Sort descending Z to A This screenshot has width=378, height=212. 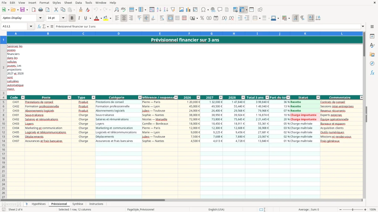[x=166, y=10]
